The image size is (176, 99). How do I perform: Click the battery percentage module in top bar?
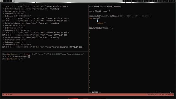tap(172, 1)
